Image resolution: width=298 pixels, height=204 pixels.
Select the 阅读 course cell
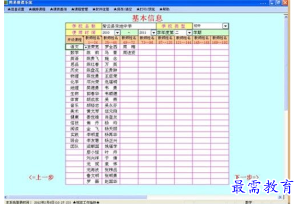(x=74, y=129)
